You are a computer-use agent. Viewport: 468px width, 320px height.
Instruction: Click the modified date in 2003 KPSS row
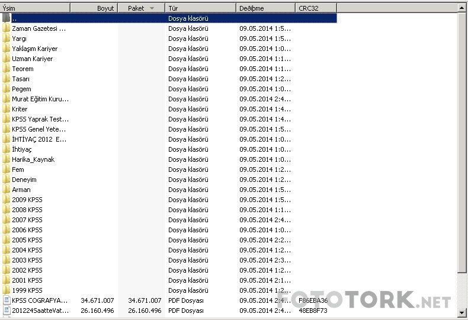[x=265, y=260]
